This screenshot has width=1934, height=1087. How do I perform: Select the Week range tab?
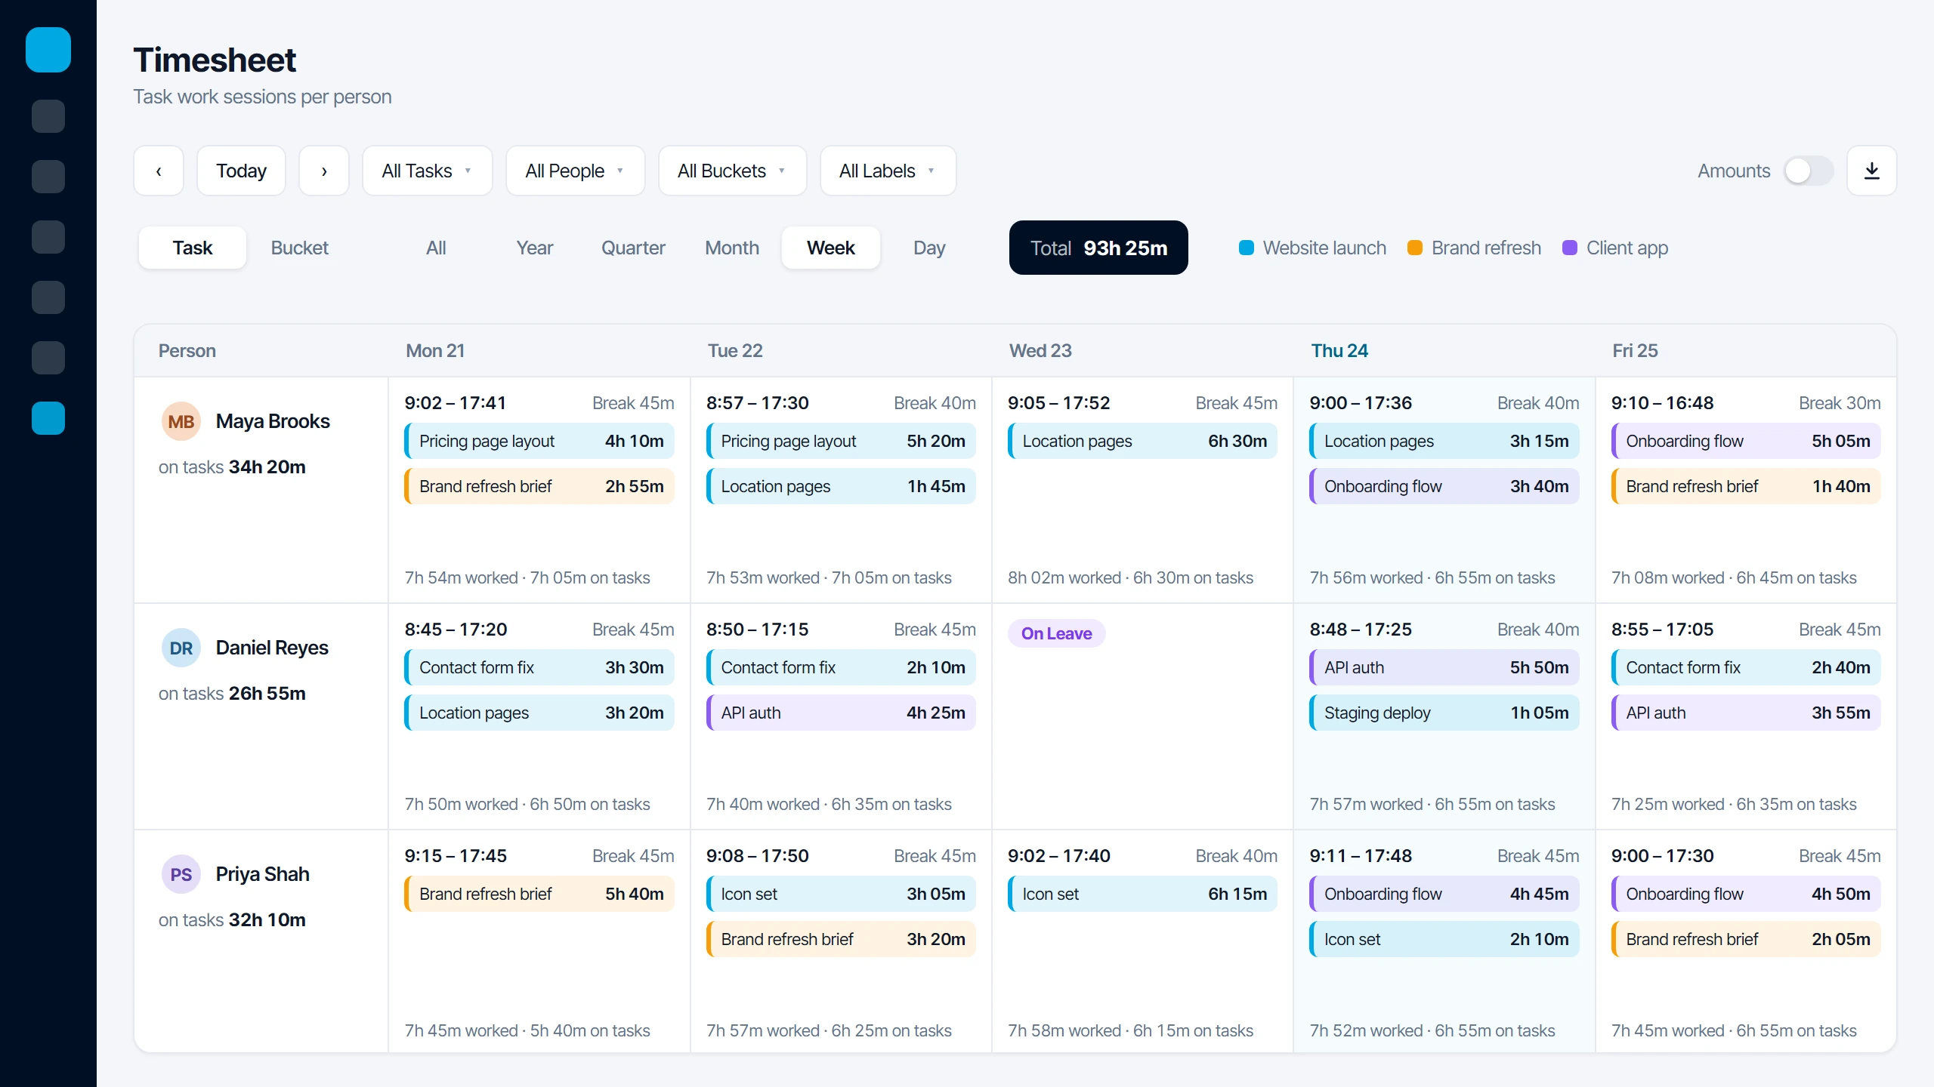[x=831, y=248]
